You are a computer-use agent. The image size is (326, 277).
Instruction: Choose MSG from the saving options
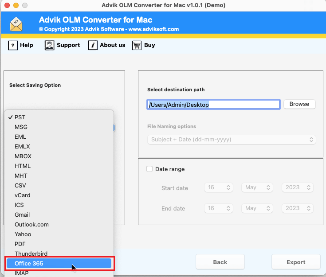click(59, 127)
